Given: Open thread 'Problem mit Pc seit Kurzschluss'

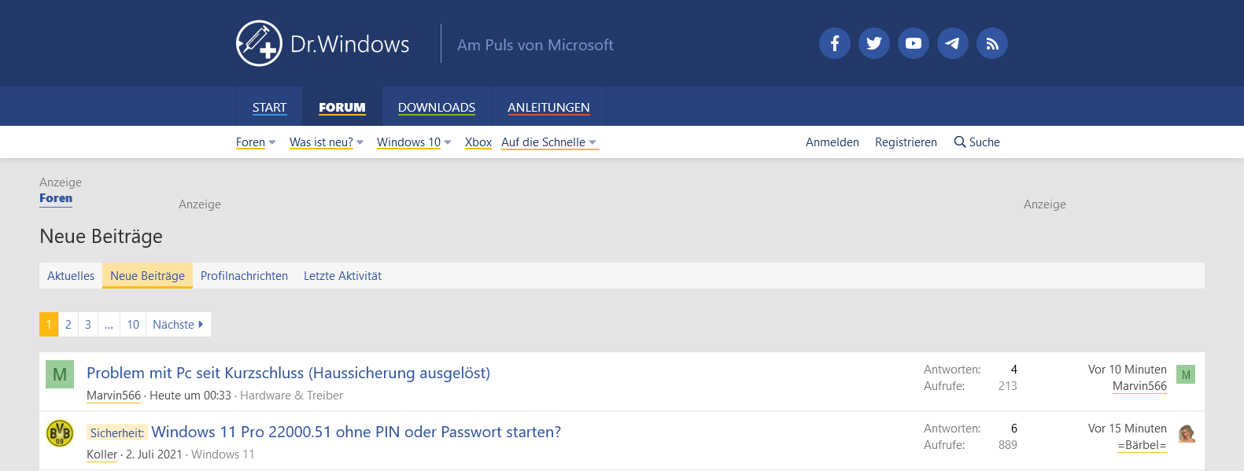Looking at the screenshot, I should pos(288,373).
